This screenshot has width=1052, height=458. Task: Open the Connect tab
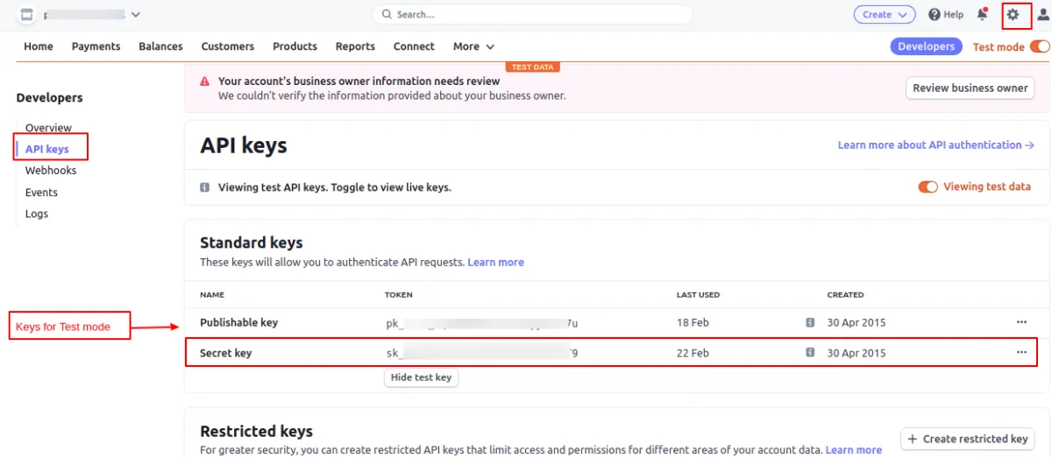[x=414, y=46]
